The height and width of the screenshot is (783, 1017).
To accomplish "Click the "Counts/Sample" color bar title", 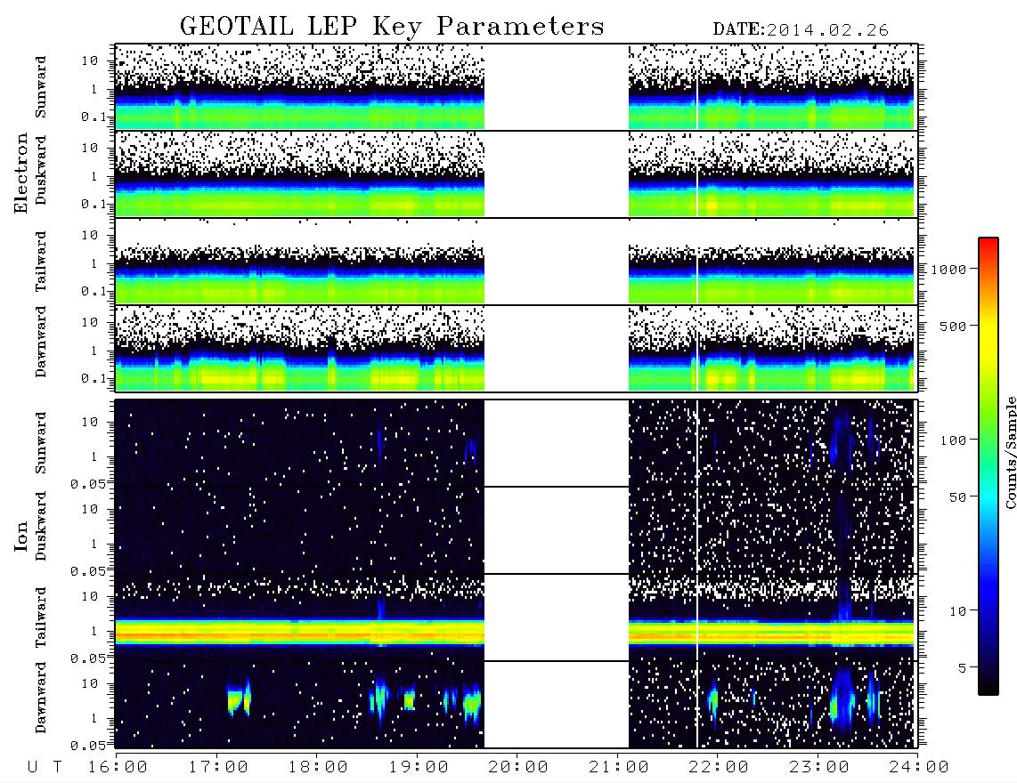I will (1010, 452).
